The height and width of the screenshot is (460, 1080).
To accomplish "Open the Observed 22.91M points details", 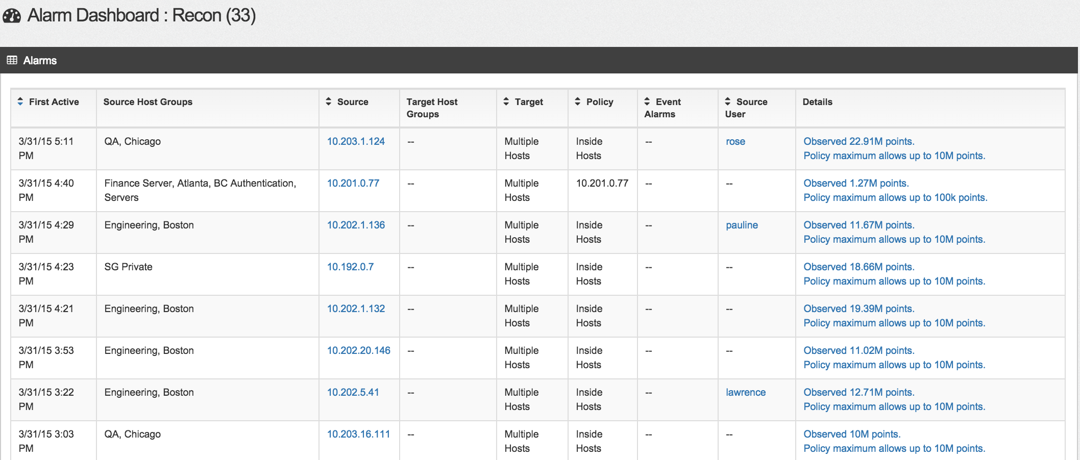I will pyautogui.click(x=858, y=141).
